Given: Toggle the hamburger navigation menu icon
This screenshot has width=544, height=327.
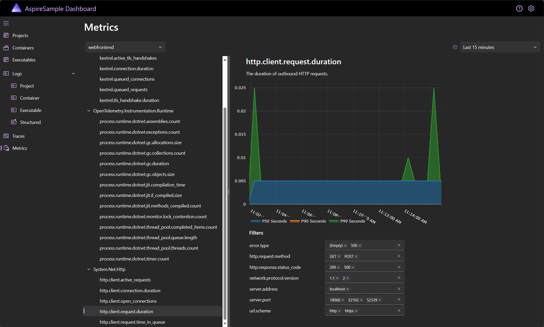Looking at the screenshot, I should point(6,23).
